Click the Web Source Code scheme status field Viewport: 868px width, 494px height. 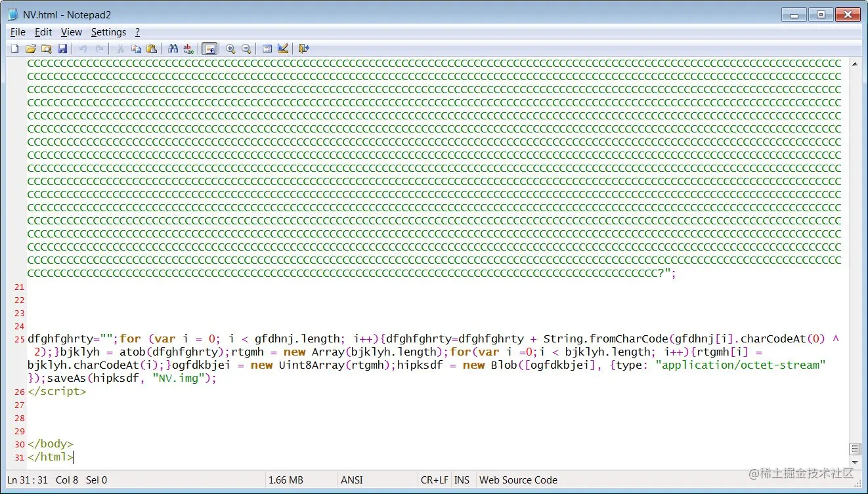(x=518, y=480)
